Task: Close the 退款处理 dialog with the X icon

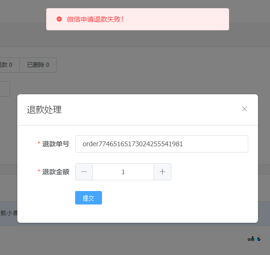Action: point(244,109)
